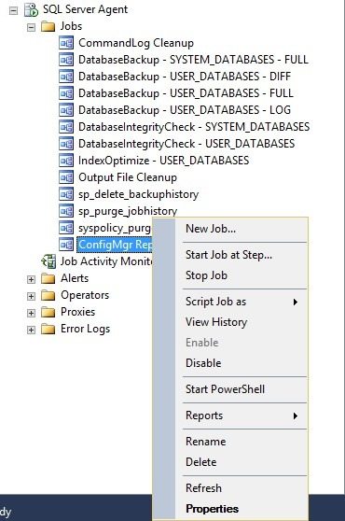Expand the Proxies folder

(x=31, y=313)
